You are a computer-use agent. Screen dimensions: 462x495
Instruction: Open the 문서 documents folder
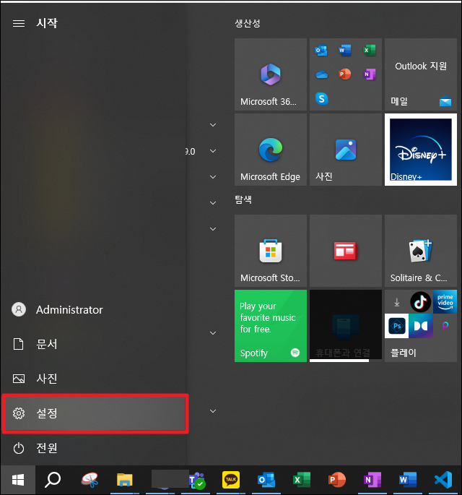coord(95,344)
